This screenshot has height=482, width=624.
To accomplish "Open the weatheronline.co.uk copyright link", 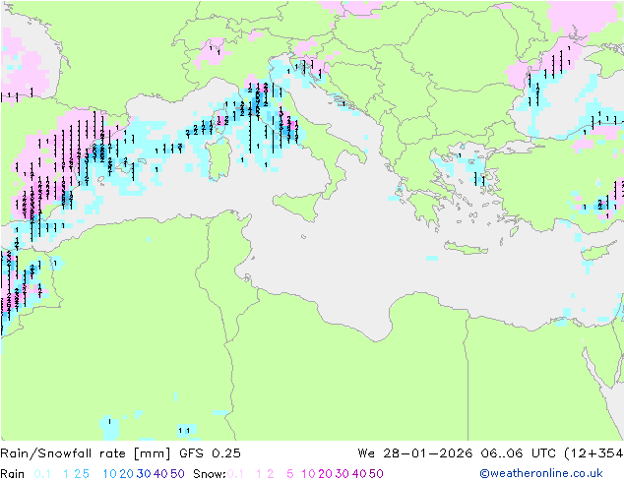I will pos(541,473).
